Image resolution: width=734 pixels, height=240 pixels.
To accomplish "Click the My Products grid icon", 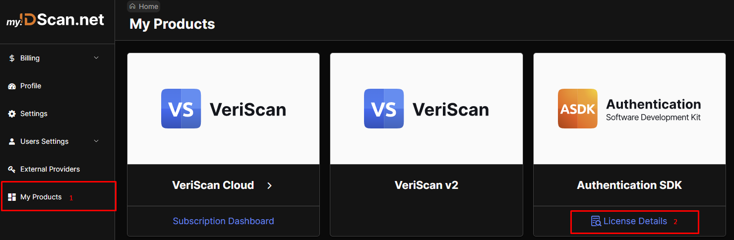I will [x=12, y=197].
